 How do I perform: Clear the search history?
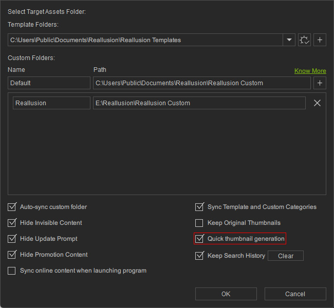pos(285,256)
